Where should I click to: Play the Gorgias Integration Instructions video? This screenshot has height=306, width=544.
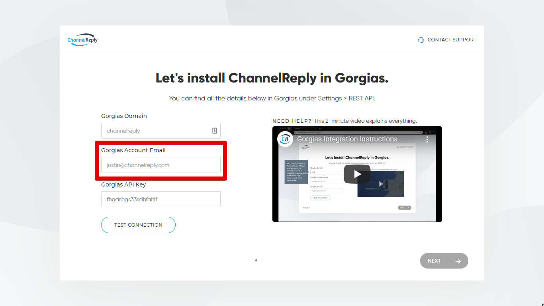click(x=357, y=174)
